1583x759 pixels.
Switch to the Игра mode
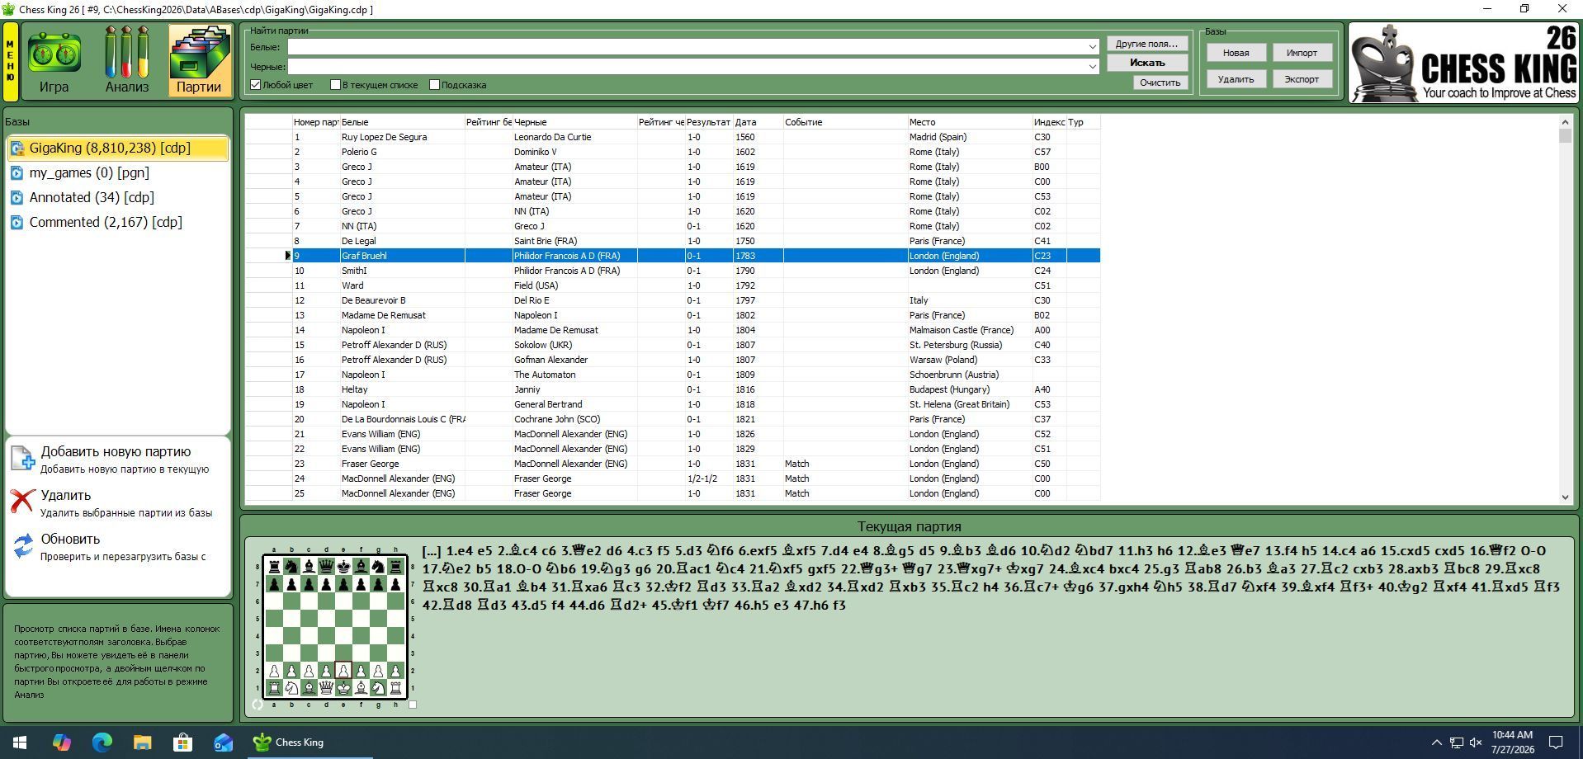click(54, 61)
